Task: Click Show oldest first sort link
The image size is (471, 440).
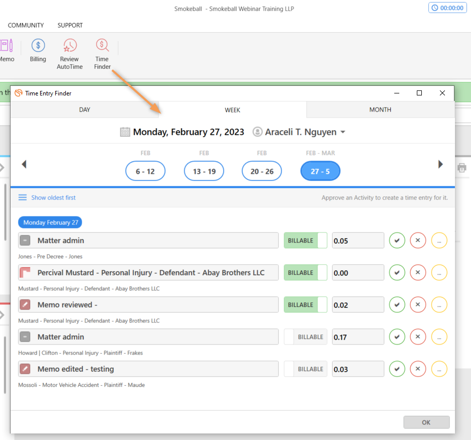Action: coord(54,197)
